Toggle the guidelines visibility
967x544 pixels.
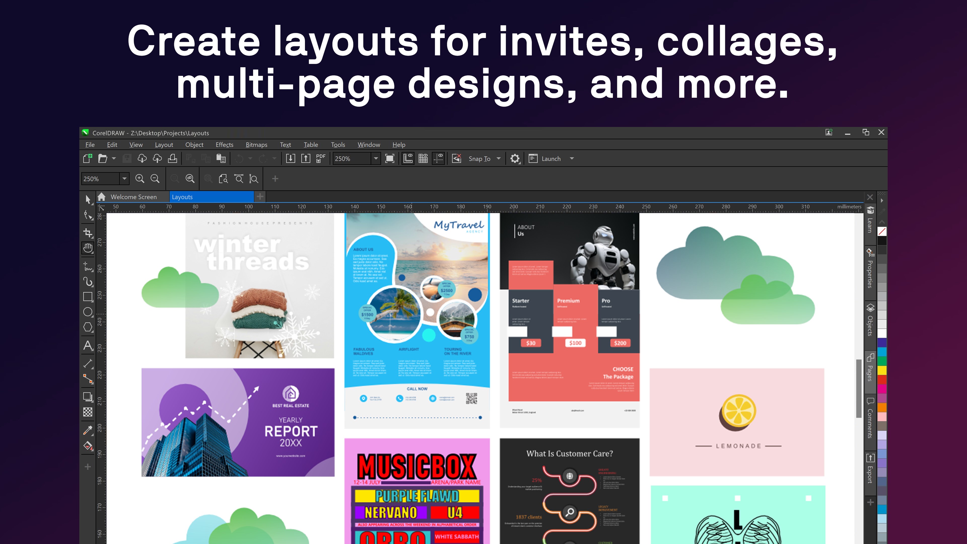(438, 158)
